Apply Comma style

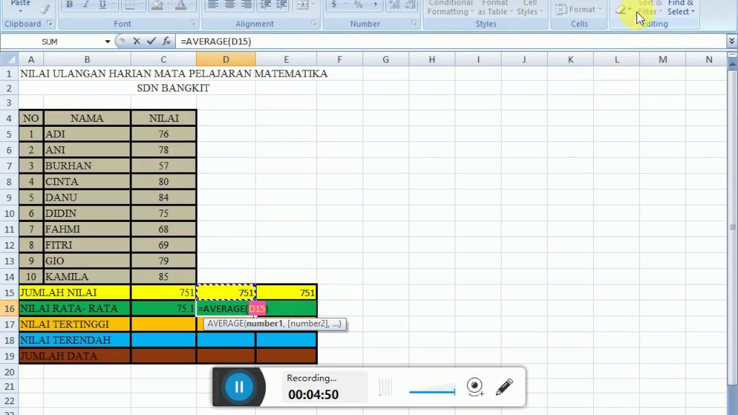click(x=375, y=5)
